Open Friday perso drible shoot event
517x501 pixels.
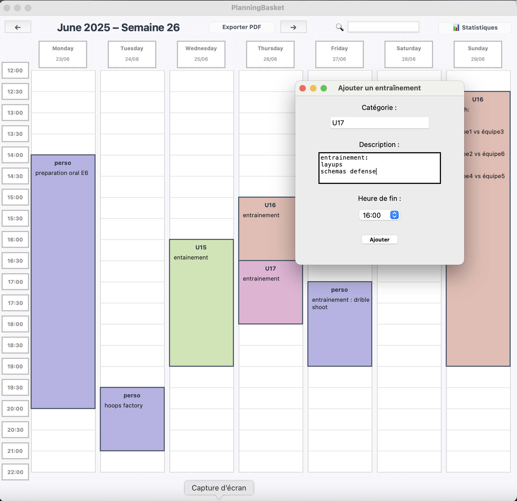coord(340,324)
